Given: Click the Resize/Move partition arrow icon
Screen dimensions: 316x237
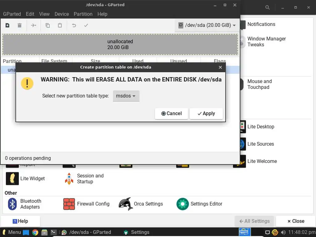Looking at the screenshot, I should [33, 25].
